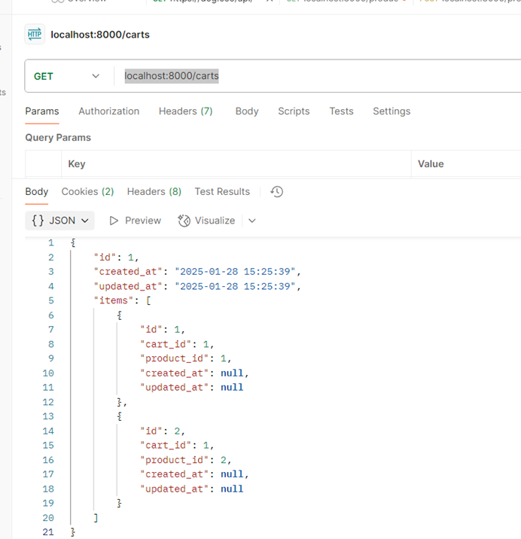Open the Authorization tab
Screen dimensions: 521x539
point(108,111)
